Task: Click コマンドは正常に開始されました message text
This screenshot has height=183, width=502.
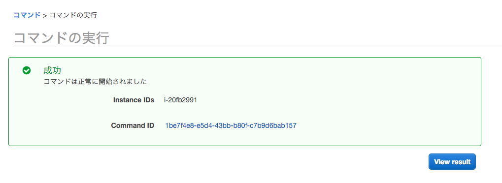Action: 95,82
